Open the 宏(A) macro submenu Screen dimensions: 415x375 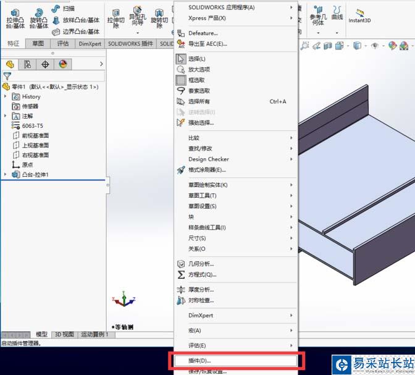(236, 331)
